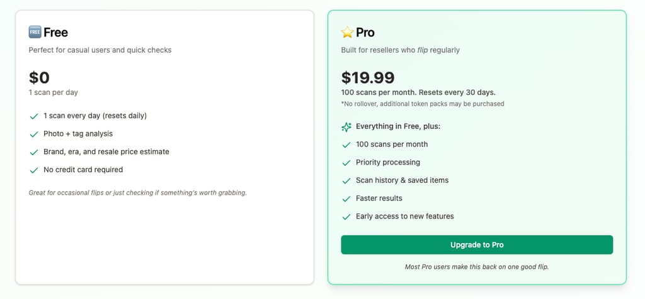This screenshot has width=645, height=299.
Task: Click checkmark next to 1 scan every day
Action: (x=34, y=116)
